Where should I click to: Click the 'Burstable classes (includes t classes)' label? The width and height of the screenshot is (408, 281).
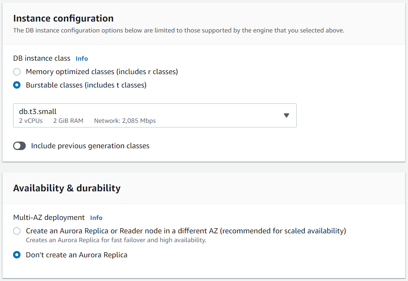pyautogui.click(x=86, y=85)
